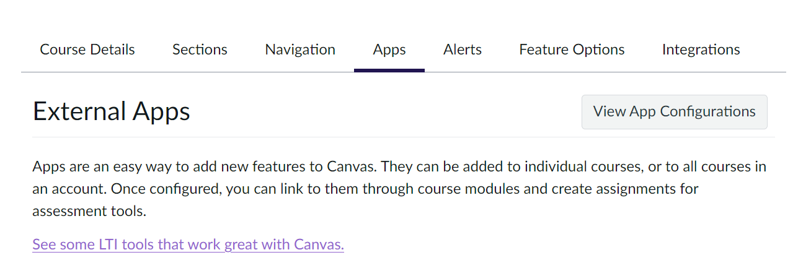Open the Alerts tab
Viewport: 811px width, 268px height.
click(x=463, y=50)
